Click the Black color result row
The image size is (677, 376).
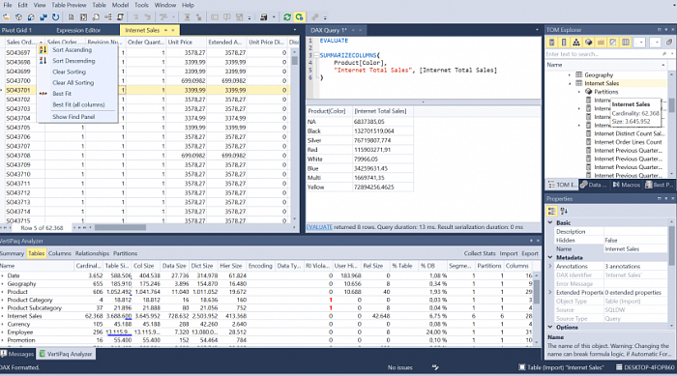pos(360,131)
